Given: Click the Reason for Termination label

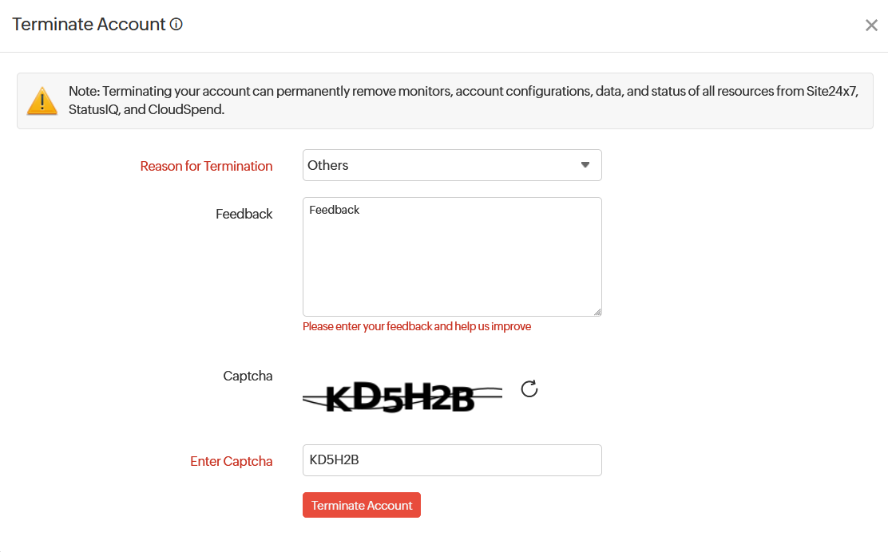Looking at the screenshot, I should tap(206, 166).
